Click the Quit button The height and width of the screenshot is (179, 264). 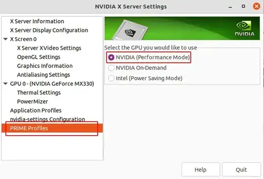(x=242, y=170)
